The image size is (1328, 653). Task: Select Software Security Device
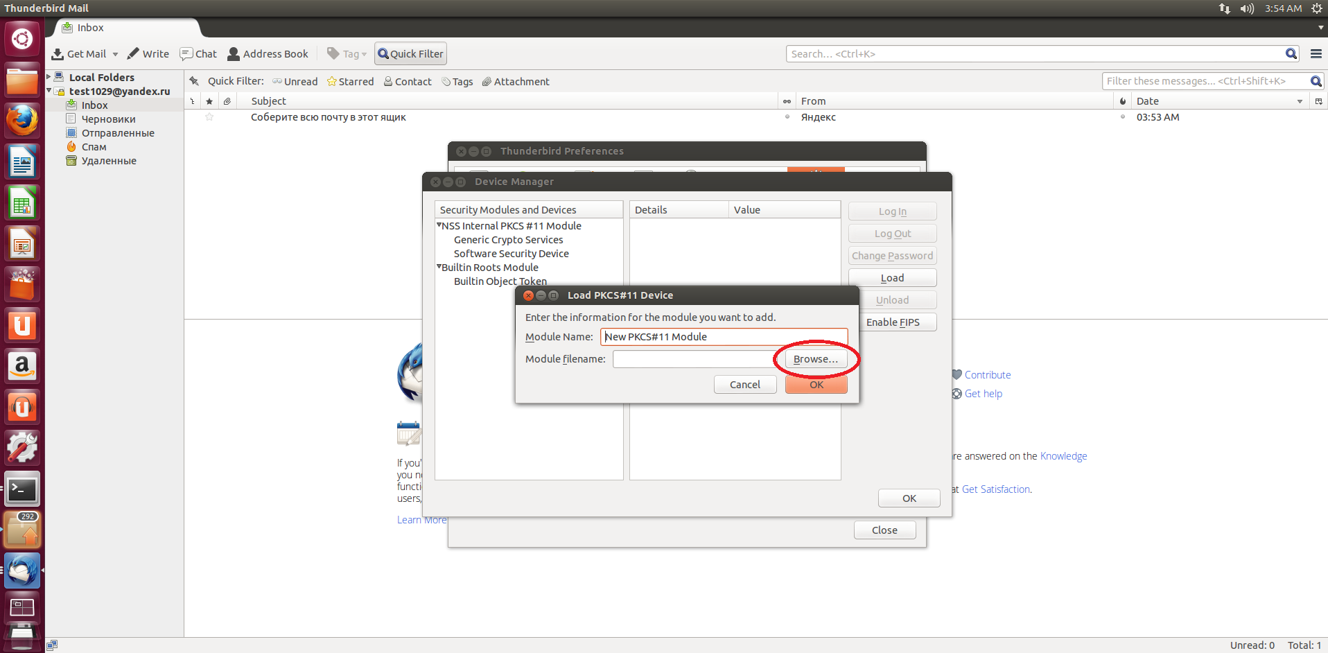[x=511, y=254]
